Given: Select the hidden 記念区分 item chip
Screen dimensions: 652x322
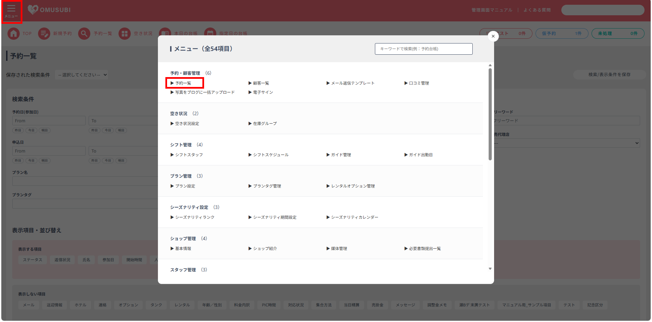Looking at the screenshot, I should coord(595,305).
